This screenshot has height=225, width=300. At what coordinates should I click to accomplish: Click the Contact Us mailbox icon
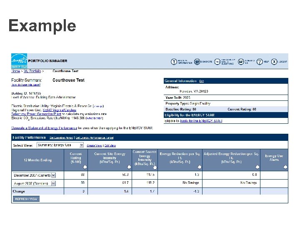coord(241,62)
